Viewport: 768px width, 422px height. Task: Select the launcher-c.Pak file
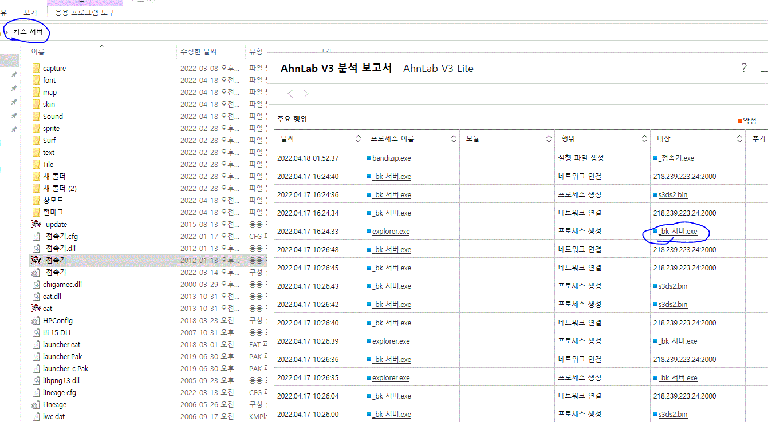(x=65, y=368)
